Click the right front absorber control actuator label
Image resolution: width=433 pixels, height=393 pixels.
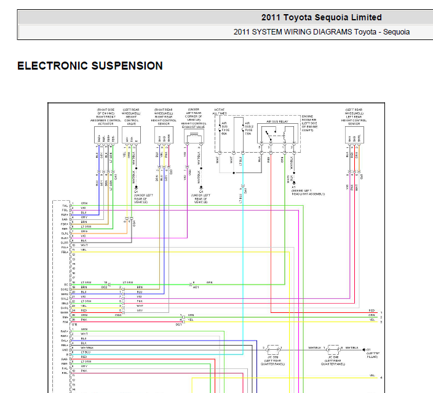pyautogui.click(x=106, y=116)
